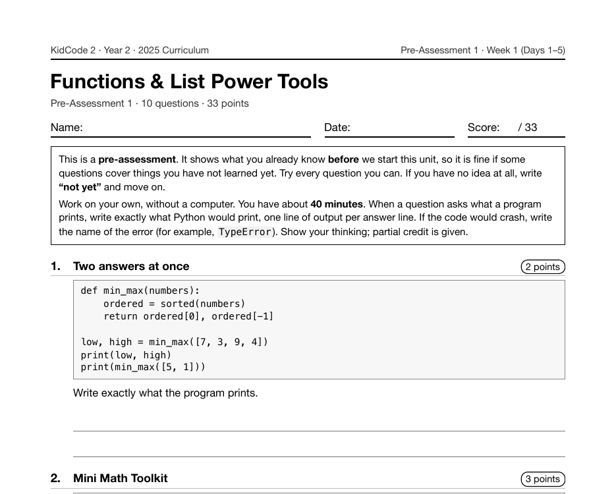Viewport: 616px width, 494px height.
Task: Click the 'TypeError' code example
Action: point(244,232)
